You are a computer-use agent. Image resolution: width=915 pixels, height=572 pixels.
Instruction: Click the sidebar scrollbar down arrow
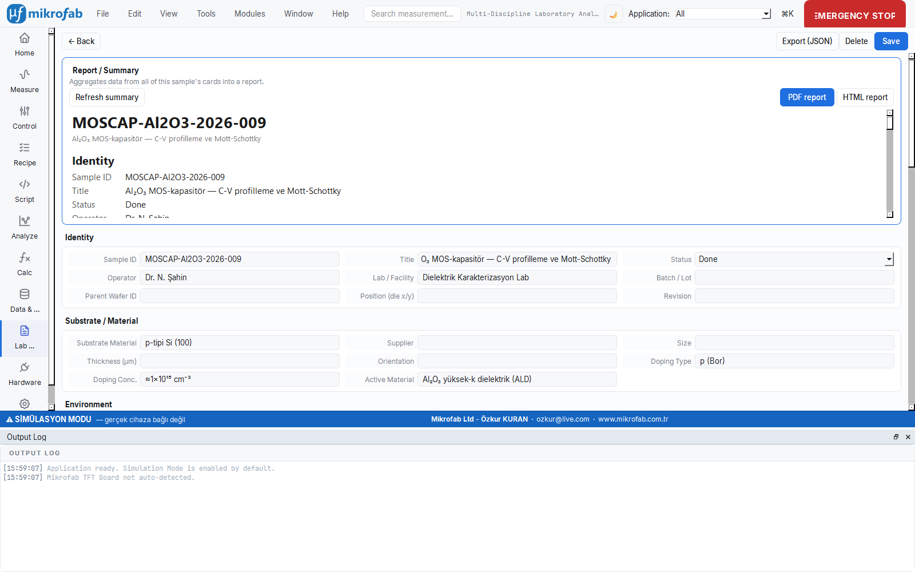[x=51, y=407]
